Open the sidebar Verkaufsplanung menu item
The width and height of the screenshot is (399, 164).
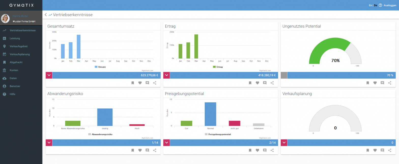[21, 54]
